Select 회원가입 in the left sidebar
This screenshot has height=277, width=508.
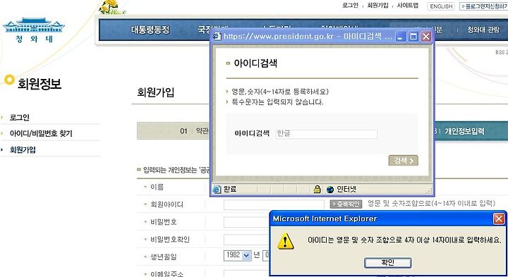23,149
